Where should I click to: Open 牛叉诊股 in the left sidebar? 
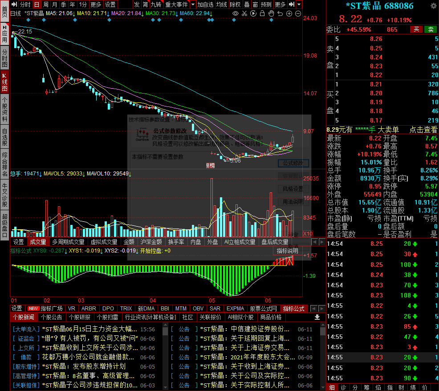[4, 195]
